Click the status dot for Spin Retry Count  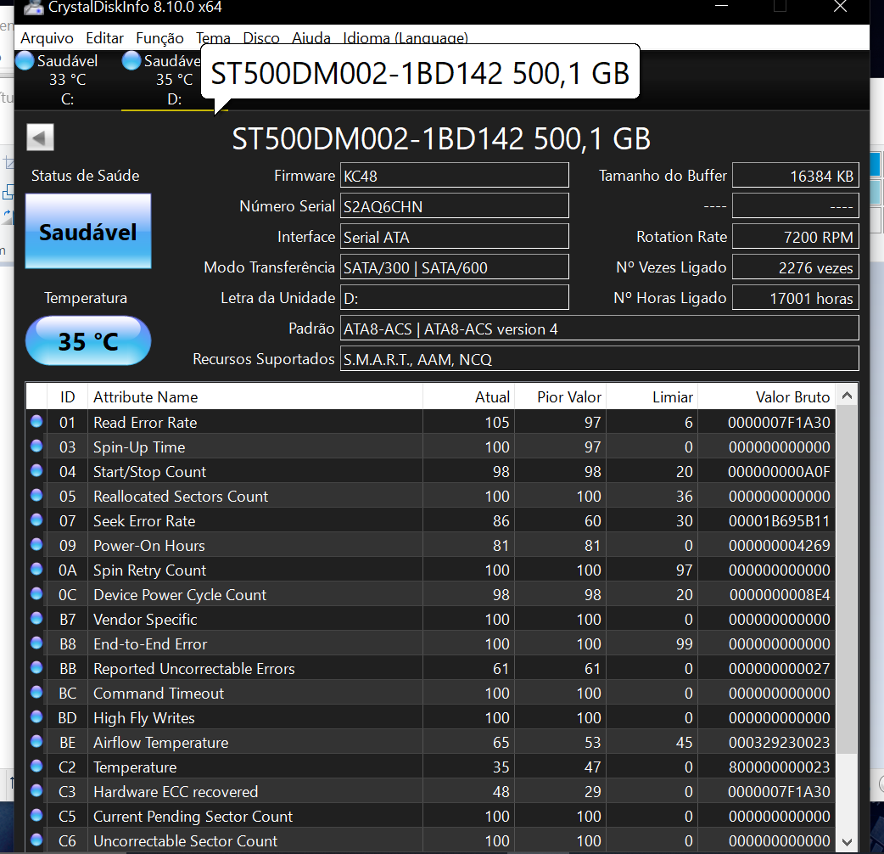coord(36,569)
